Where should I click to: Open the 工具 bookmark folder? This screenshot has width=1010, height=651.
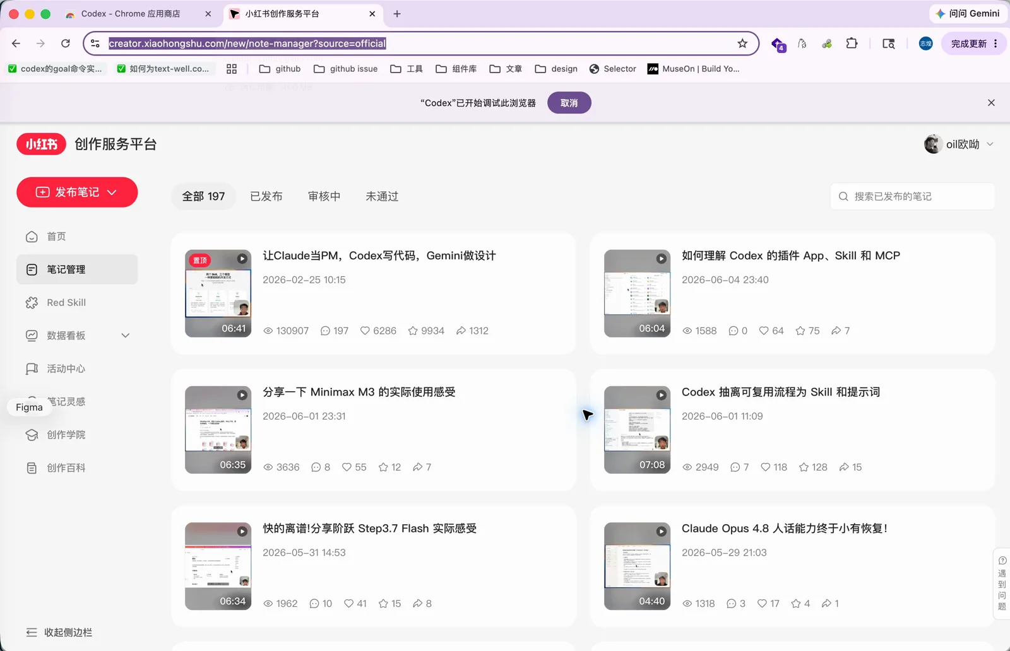click(407, 69)
